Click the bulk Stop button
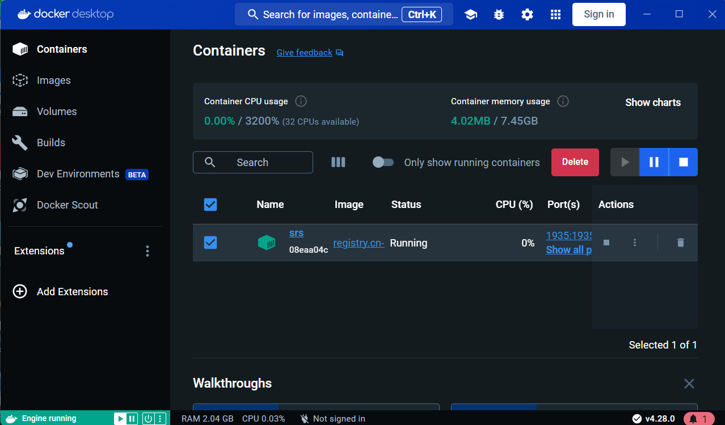This screenshot has width=725, height=425. pyautogui.click(x=684, y=162)
